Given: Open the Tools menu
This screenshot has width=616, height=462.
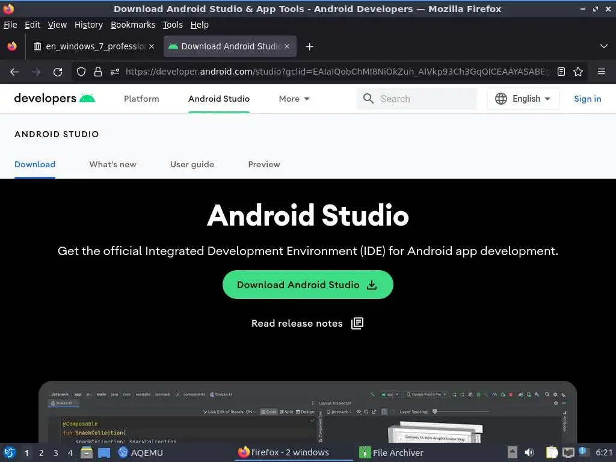Looking at the screenshot, I should [x=173, y=25].
